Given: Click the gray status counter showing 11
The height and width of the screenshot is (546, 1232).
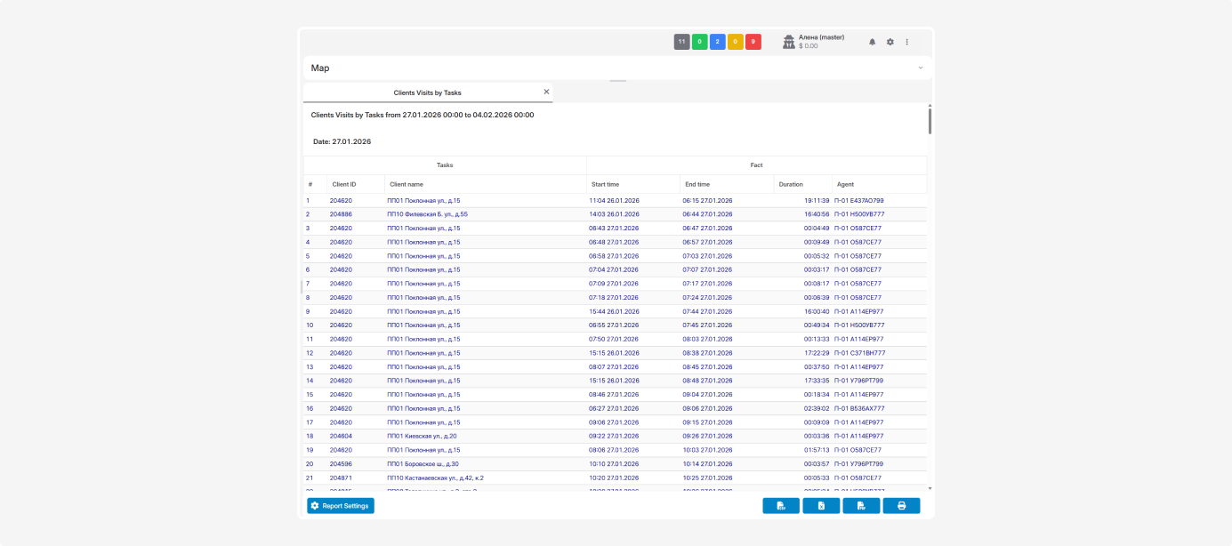Looking at the screenshot, I should pyautogui.click(x=682, y=42).
